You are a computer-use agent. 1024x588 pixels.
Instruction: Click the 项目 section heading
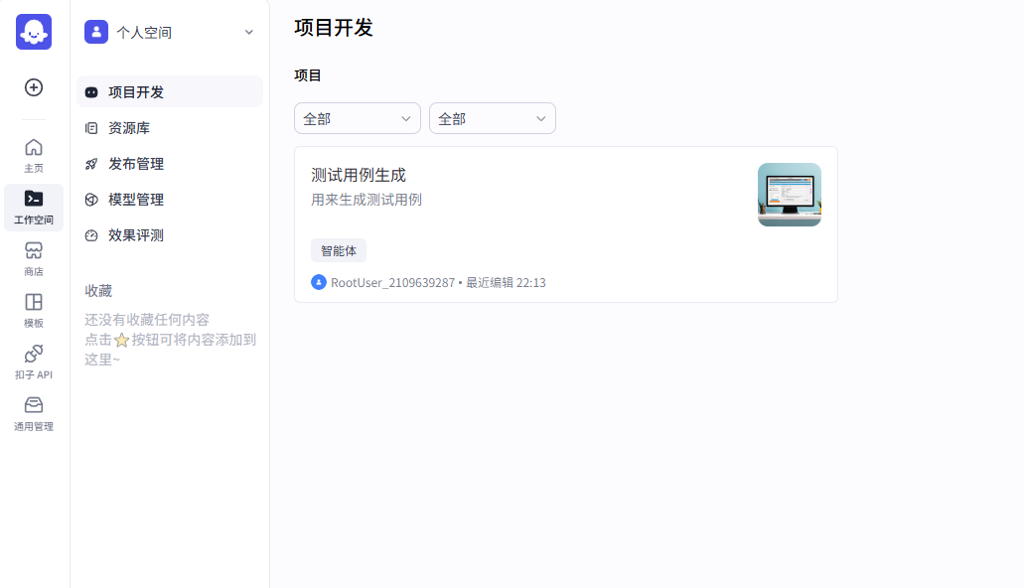[308, 75]
